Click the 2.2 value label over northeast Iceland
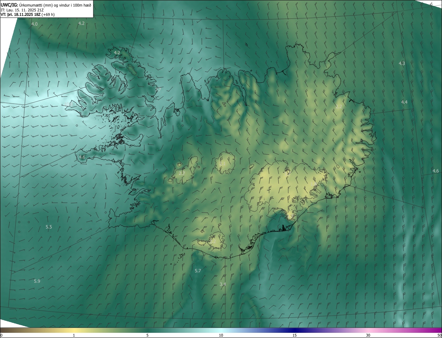Screen dimensions: 442x338 [339, 107]
